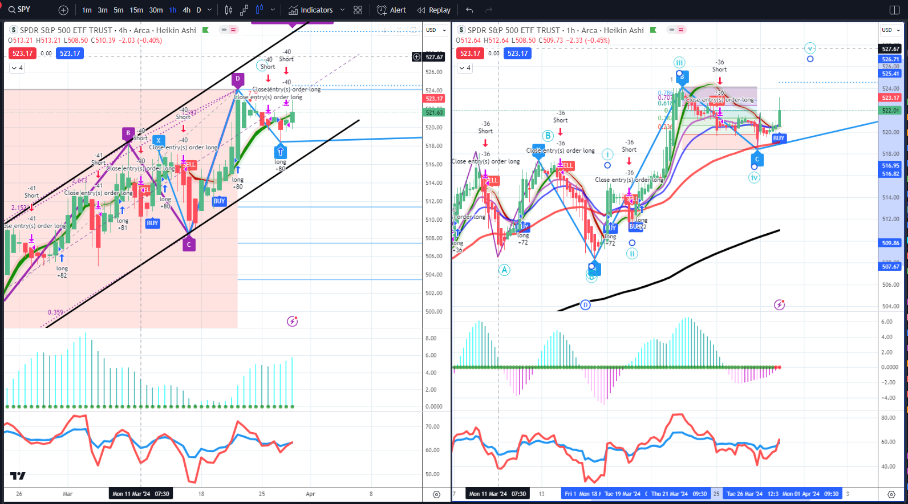Click the blue buy 523.17 button on 4h chart
Image resolution: width=908 pixels, height=504 pixels.
coord(70,53)
